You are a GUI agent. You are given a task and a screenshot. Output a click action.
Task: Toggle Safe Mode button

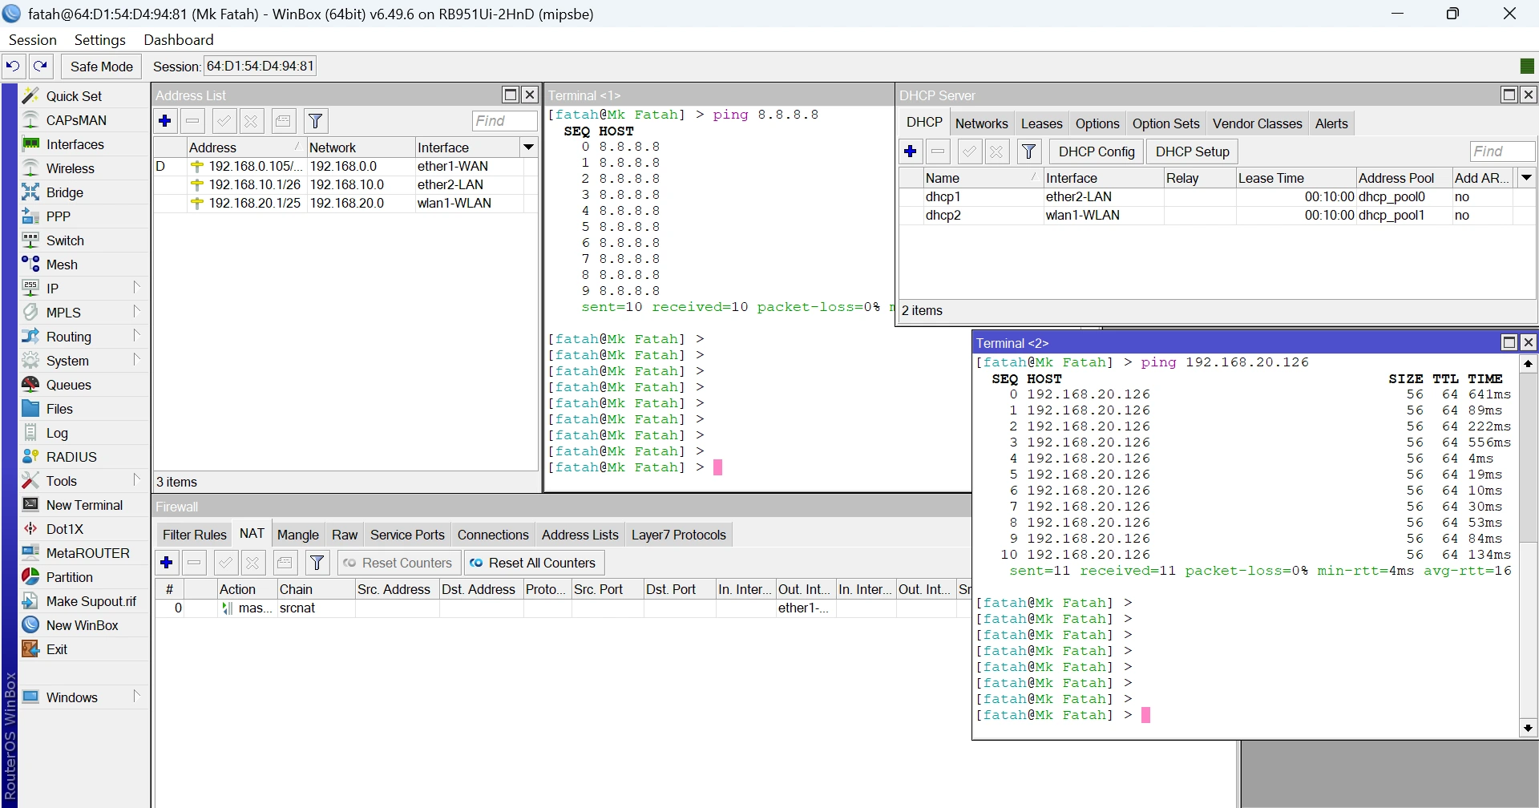click(x=102, y=67)
